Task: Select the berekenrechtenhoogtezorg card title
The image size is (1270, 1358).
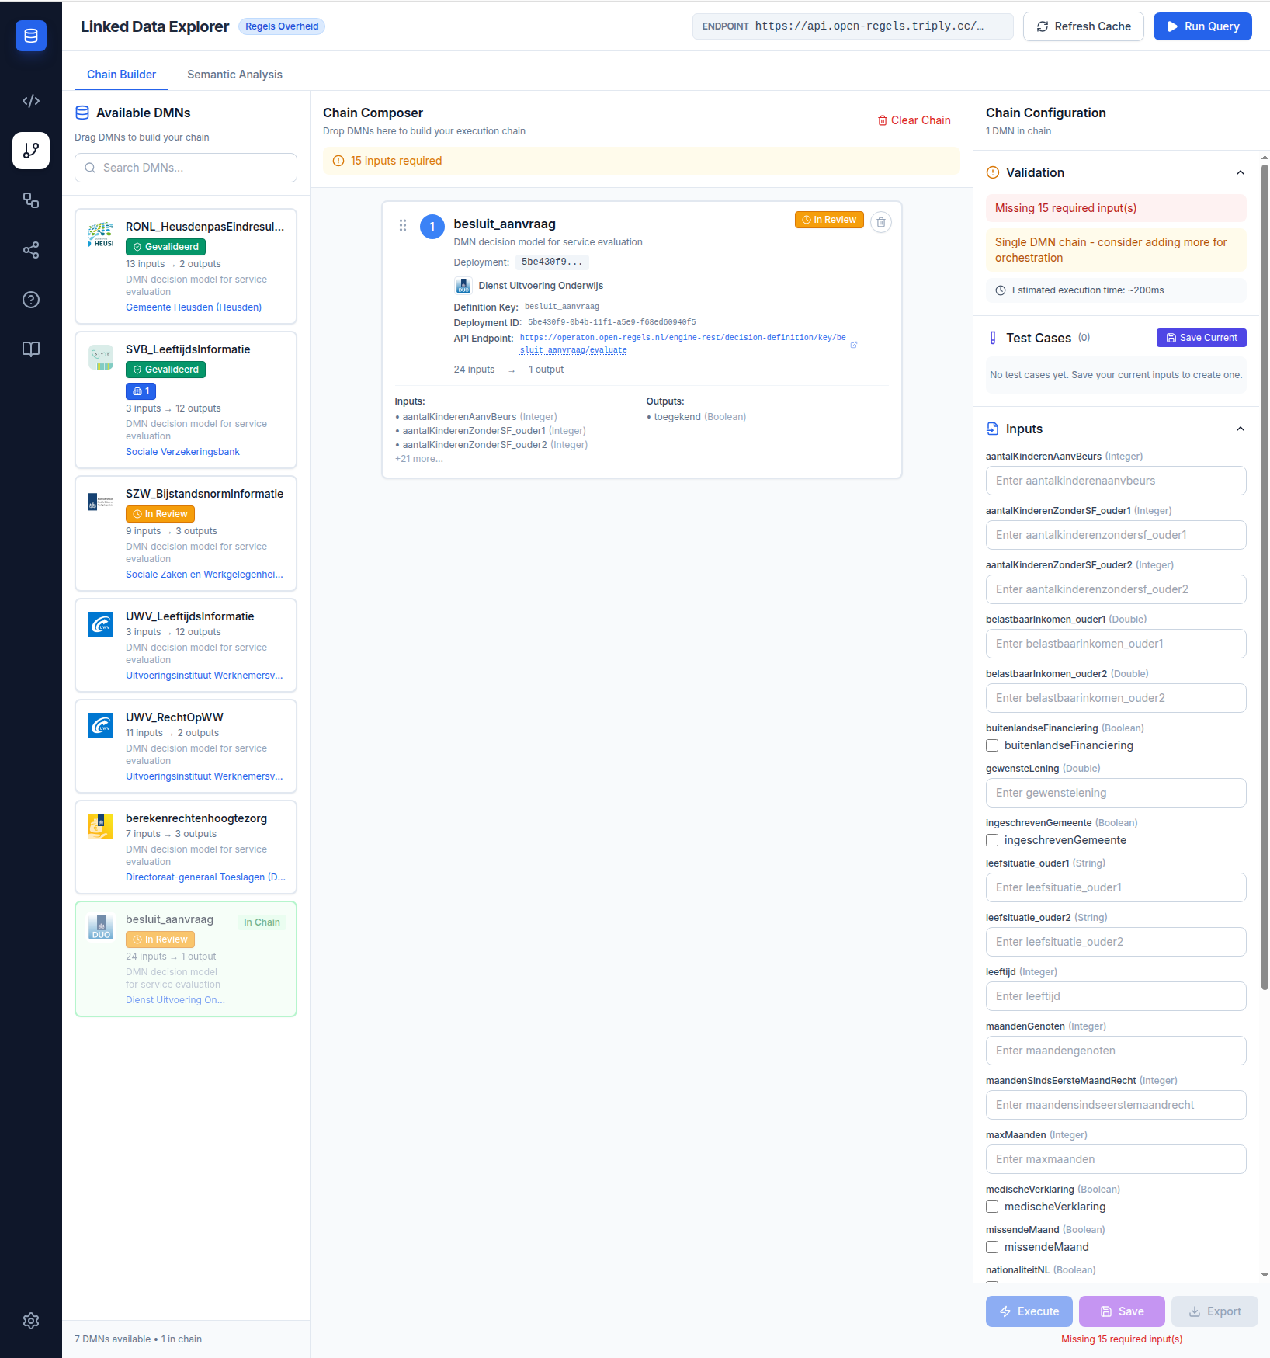Action: (x=196, y=818)
